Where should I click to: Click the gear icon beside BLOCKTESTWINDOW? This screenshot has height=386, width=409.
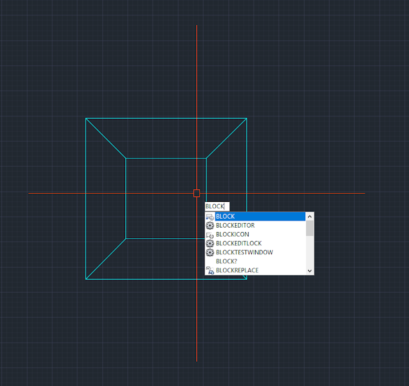(210, 252)
